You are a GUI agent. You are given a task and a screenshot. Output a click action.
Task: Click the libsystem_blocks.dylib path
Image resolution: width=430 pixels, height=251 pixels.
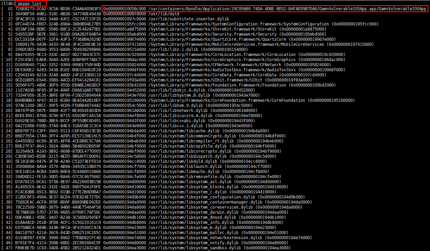click(x=193, y=187)
